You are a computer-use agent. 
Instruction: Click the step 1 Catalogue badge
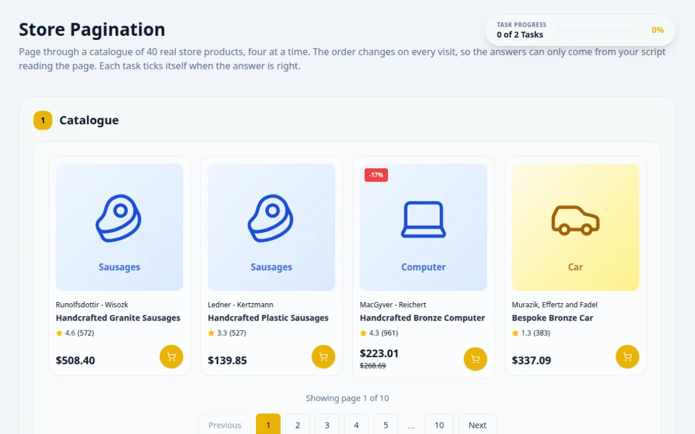click(43, 120)
